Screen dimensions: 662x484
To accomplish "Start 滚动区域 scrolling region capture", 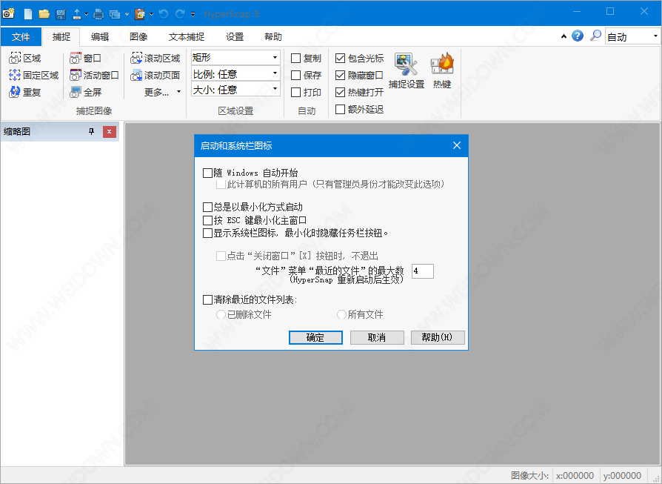I will (156, 59).
